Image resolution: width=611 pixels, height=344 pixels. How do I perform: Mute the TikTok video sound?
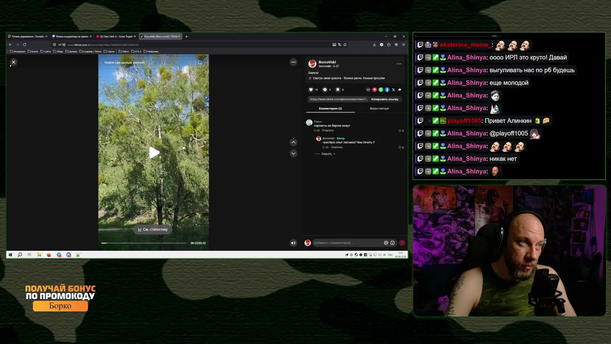[294, 243]
